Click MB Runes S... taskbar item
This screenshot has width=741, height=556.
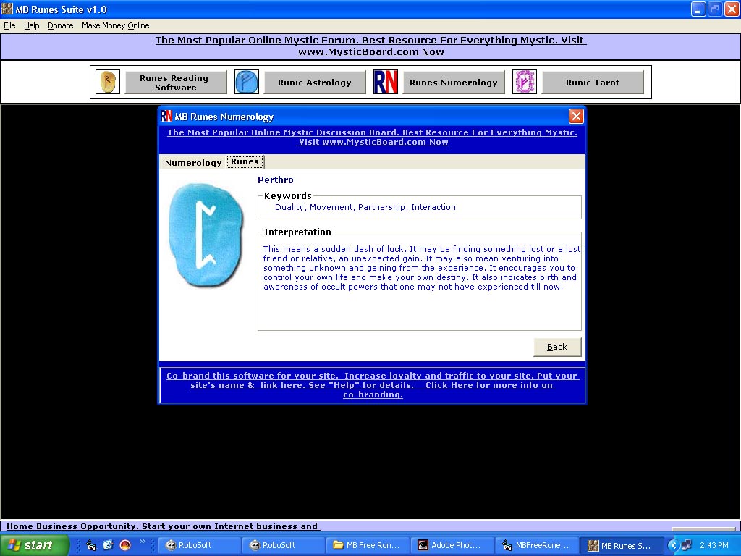pyautogui.click(x=620, y=545)
